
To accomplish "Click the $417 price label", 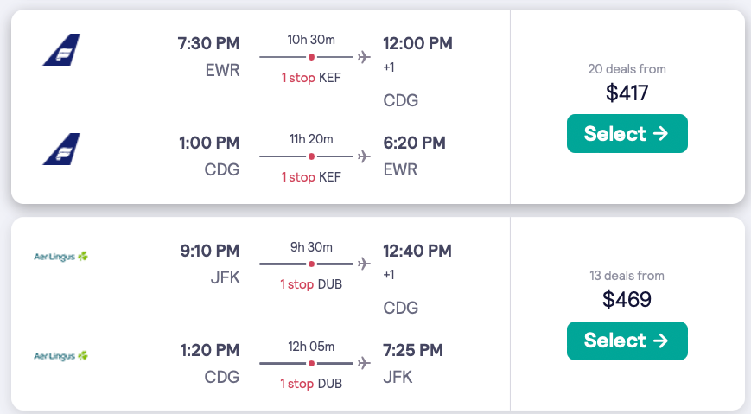I will coord(627,92).
